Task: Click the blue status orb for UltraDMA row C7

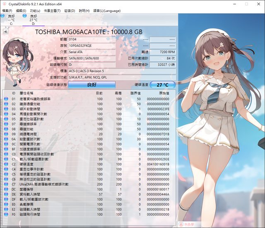Action: (x=6, y=184)
